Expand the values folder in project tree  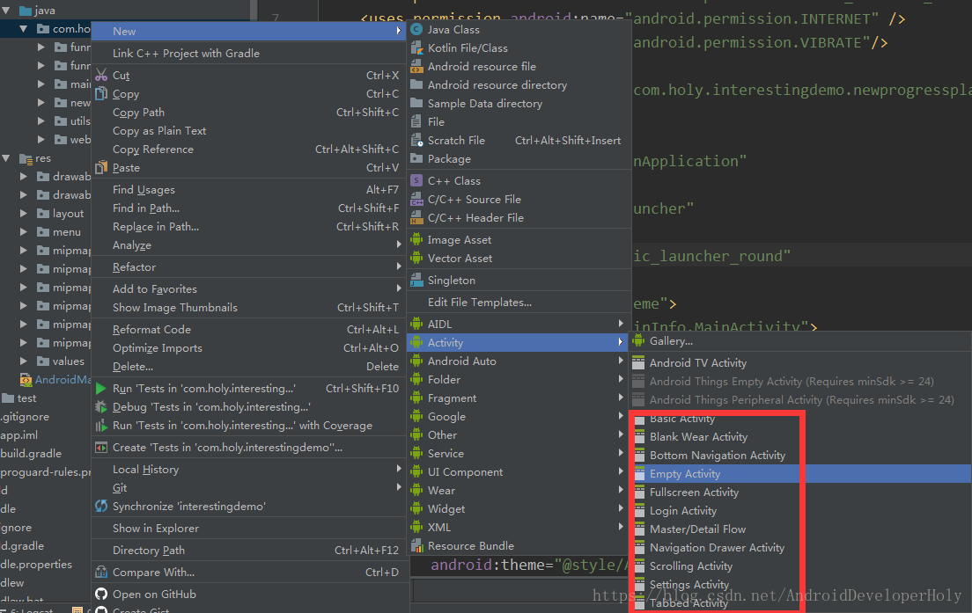click(24, 361)
